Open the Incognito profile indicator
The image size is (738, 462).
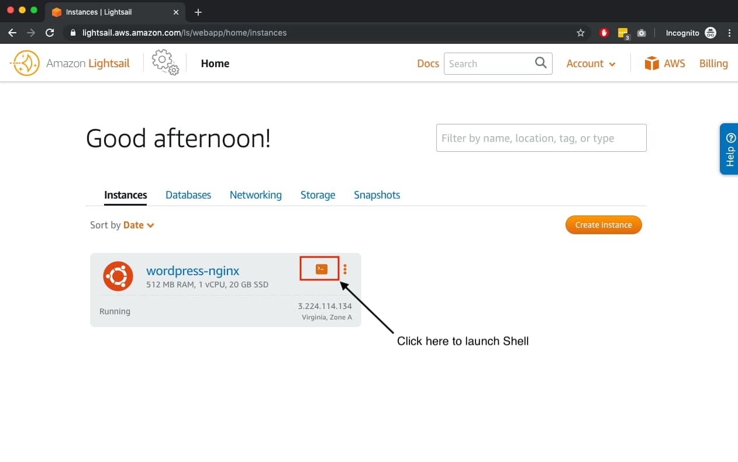tap(691, 33)
